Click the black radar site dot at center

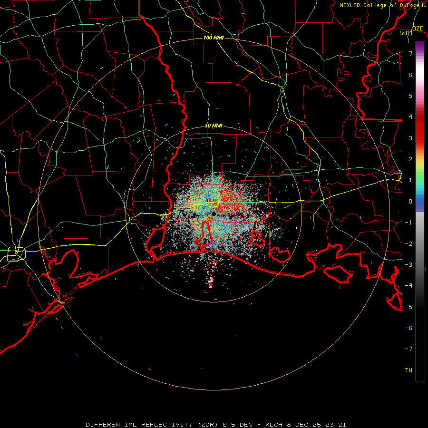click(x=214, y=214)
